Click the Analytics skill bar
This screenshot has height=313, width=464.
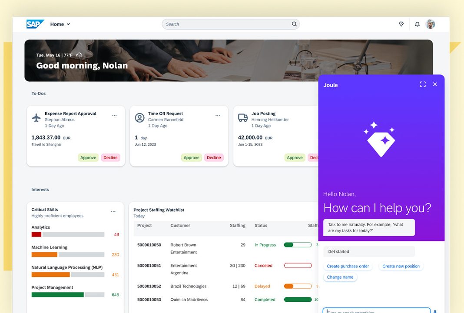click(x=68, y=234)
